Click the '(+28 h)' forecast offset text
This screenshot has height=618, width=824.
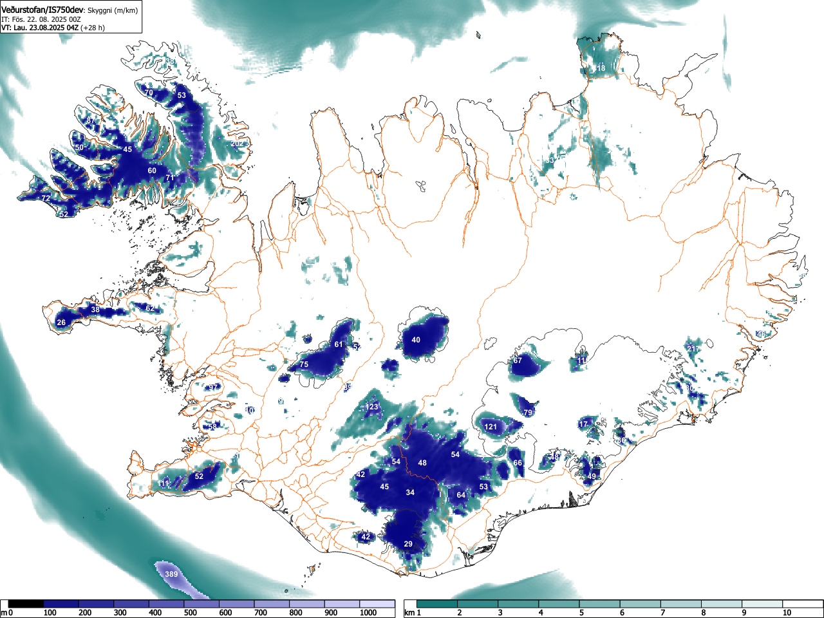click(93, 28)
